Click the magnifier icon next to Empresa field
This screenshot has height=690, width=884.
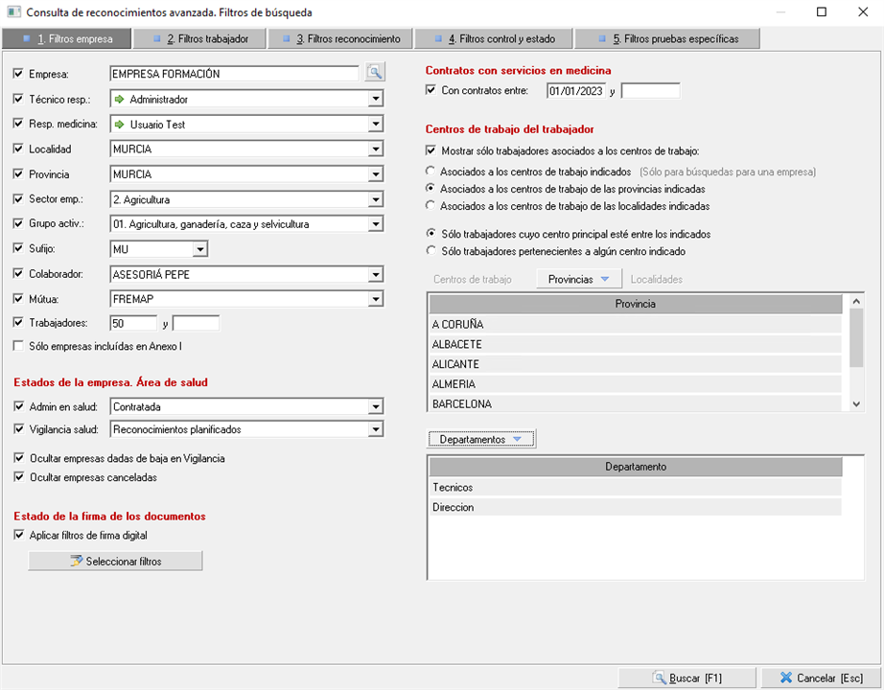(374, 73)
